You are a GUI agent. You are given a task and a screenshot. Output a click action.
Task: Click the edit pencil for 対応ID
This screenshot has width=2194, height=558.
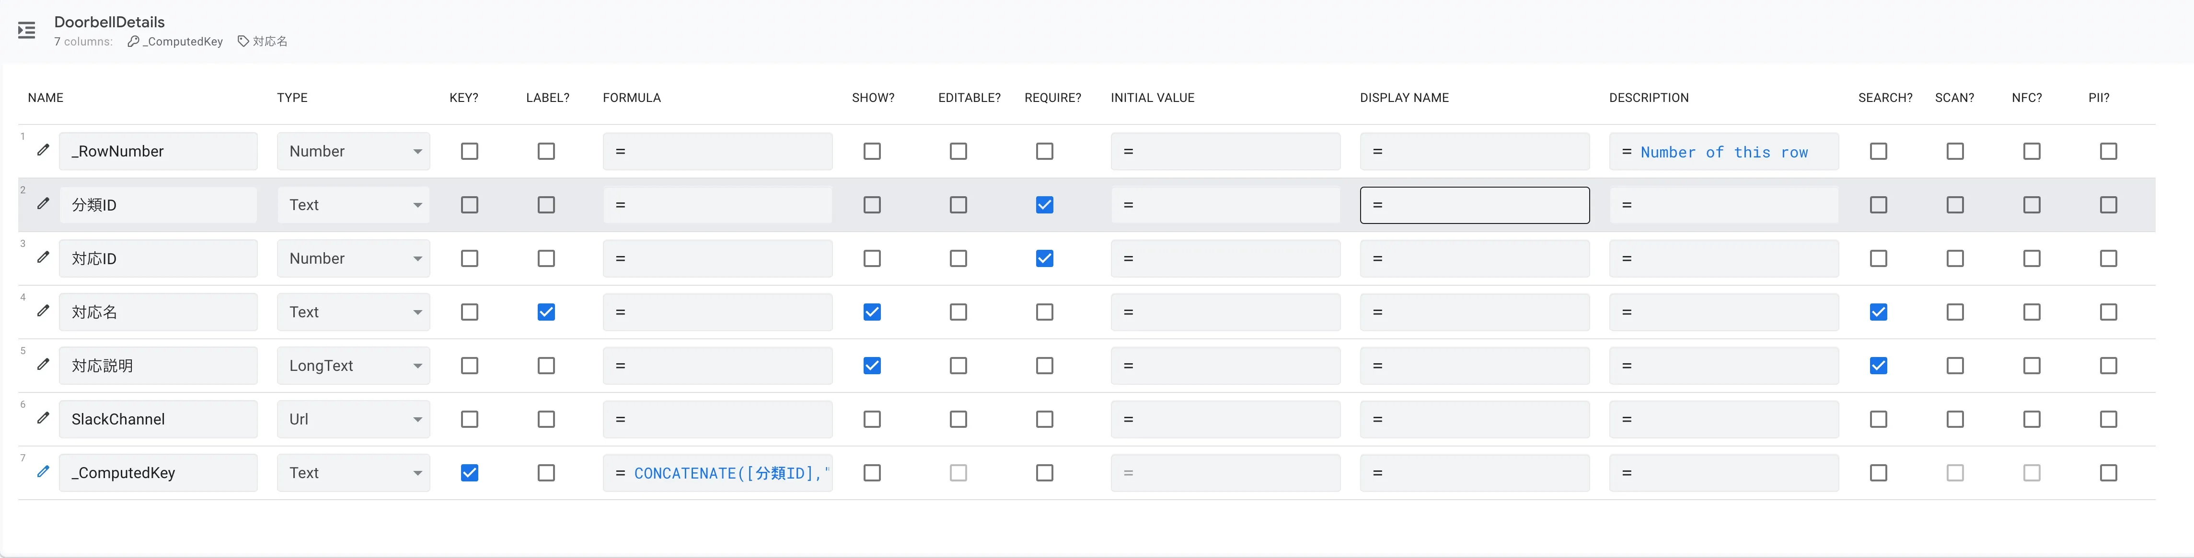pyautogui.click(x=44, y=257)
